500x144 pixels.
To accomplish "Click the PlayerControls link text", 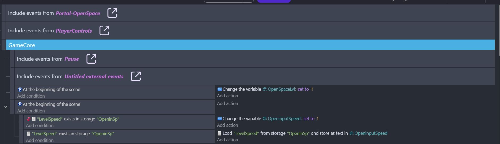I will click(x=74, y=31).
